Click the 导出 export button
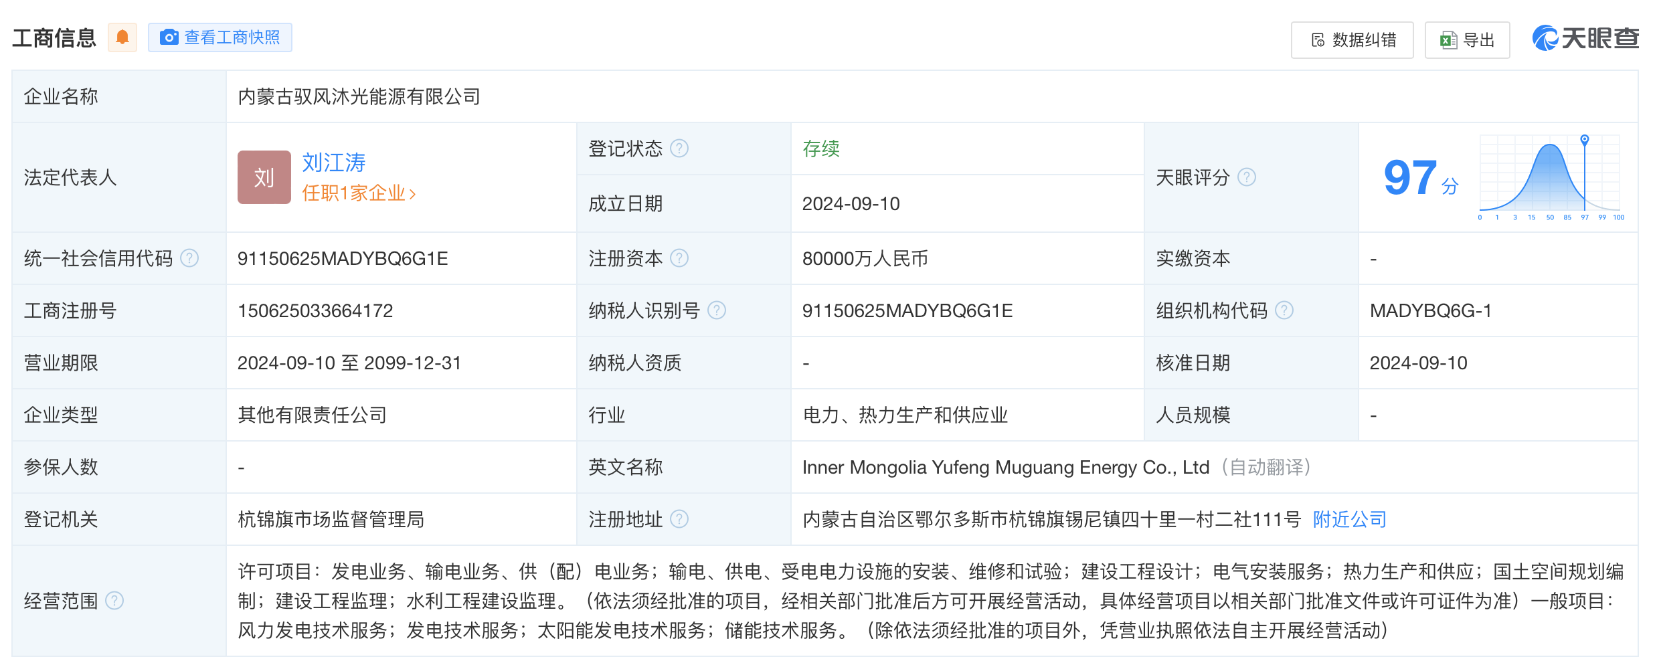 point(1467,40)
